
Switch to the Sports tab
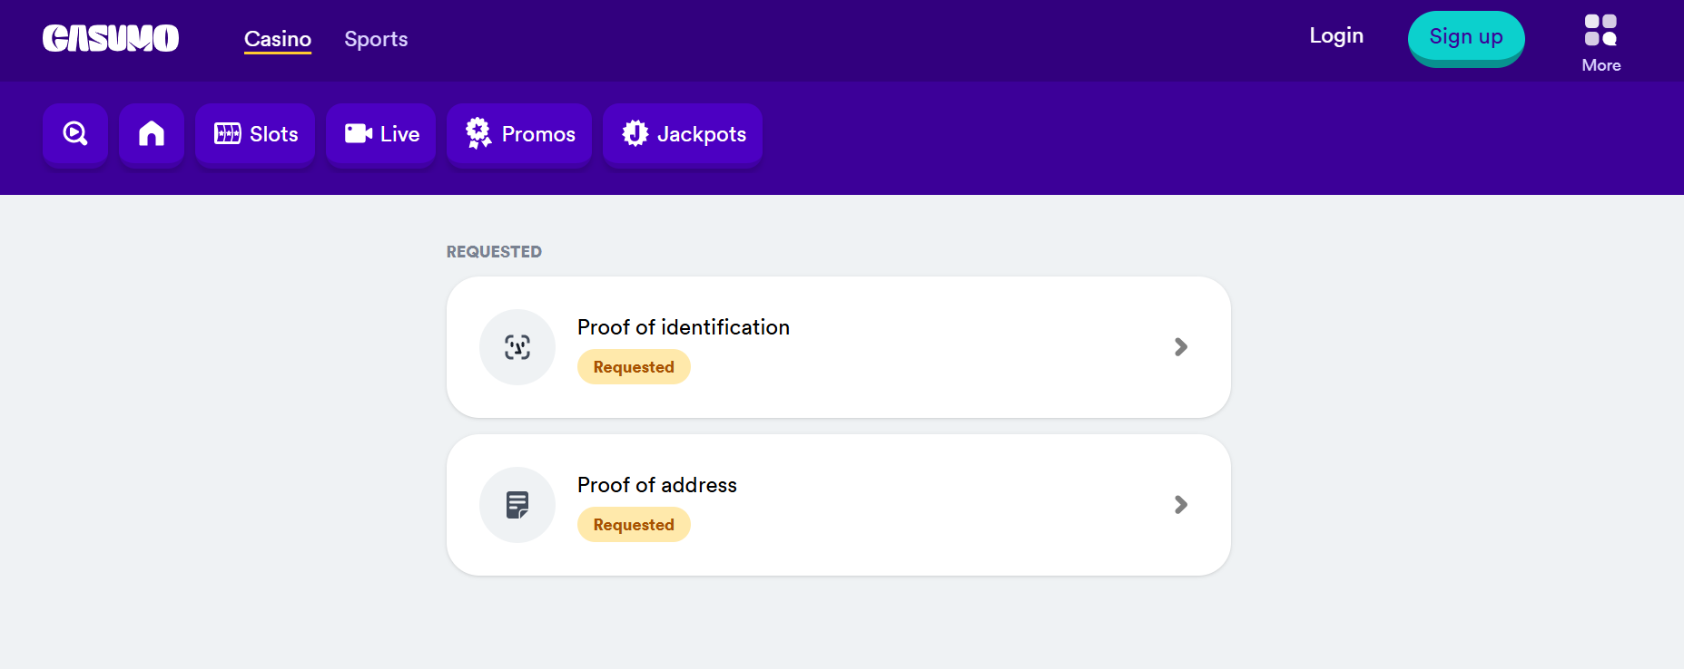click(x=376, y=39)
